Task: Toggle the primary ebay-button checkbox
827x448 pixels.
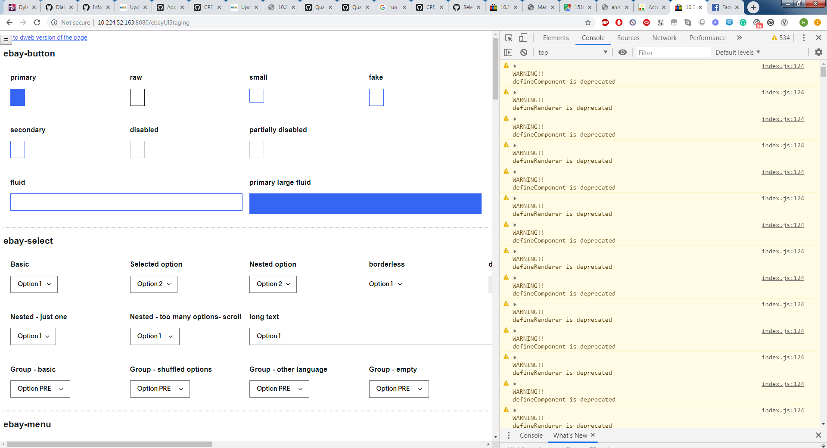Action: [x=18, y=97]
